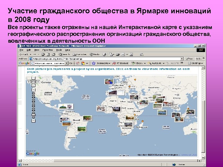Click the IE Forward arrow button
The width and height of the screenshot is (223, 167).
(35, 54)
